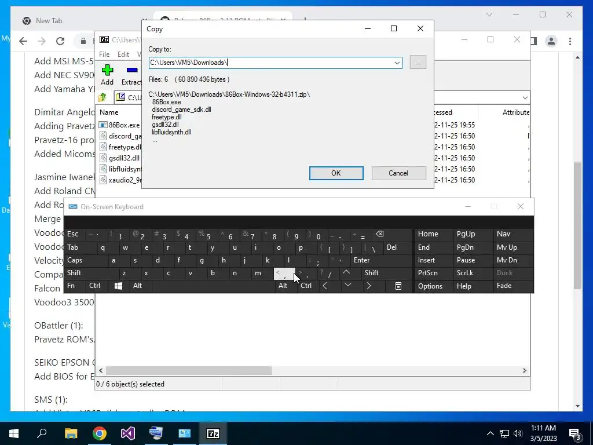Image resolution: width=593 pixels, height=445 pixels.
Task: Click the down arrow key on On-Screen Keyboard
Action: pos(348,285)
